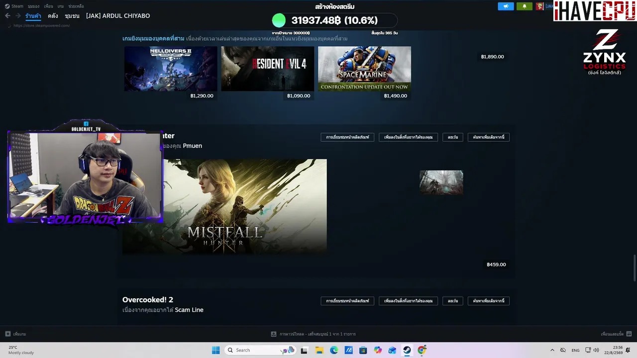
Task: Click the store.steampowered.com URL text
Action: click(x=42, y=25)
